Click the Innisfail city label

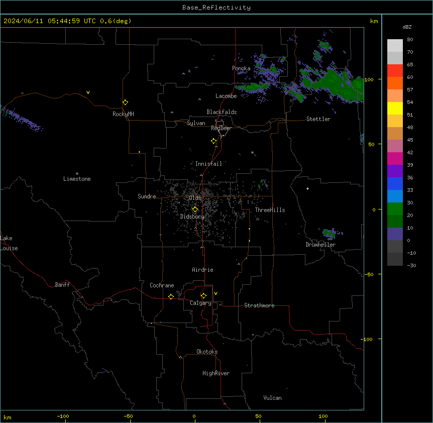pos(208,164)
